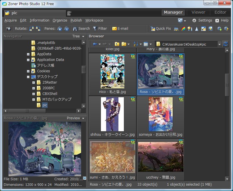Viewport: 233px width, 191px height.
Task: Select the pic folder in Navigator
Action: click(x=45, y=105)
